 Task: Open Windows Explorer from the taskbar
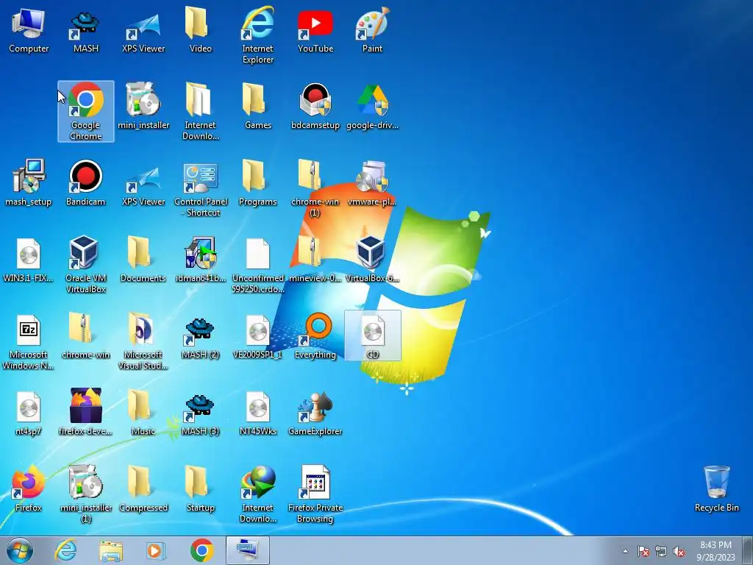[110, 550]
